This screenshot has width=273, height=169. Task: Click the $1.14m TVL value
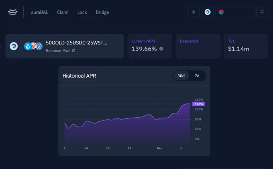238,49
